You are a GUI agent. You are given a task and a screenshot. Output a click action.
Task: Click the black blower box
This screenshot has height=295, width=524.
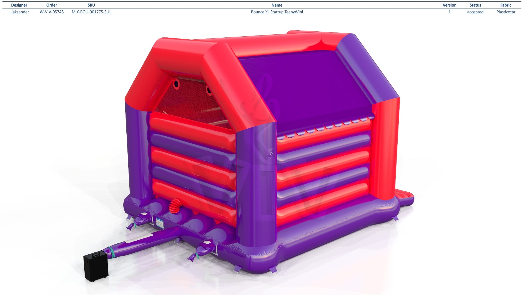point(96,266)
